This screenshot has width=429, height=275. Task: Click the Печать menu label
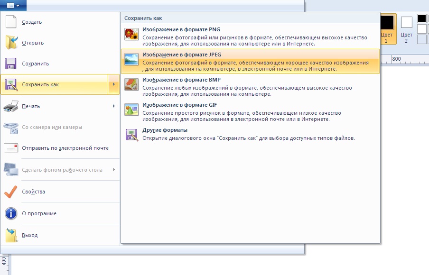point(31,106)
